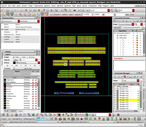Viewport: 146px width, 127px height.
Task: Expand the Modgen (64) constraint
Action: 115,91
